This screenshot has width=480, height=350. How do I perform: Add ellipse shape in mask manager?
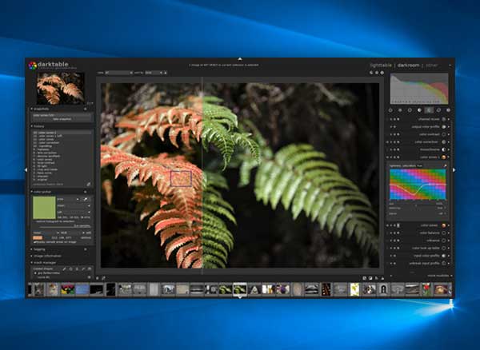(x=77, y=269)
